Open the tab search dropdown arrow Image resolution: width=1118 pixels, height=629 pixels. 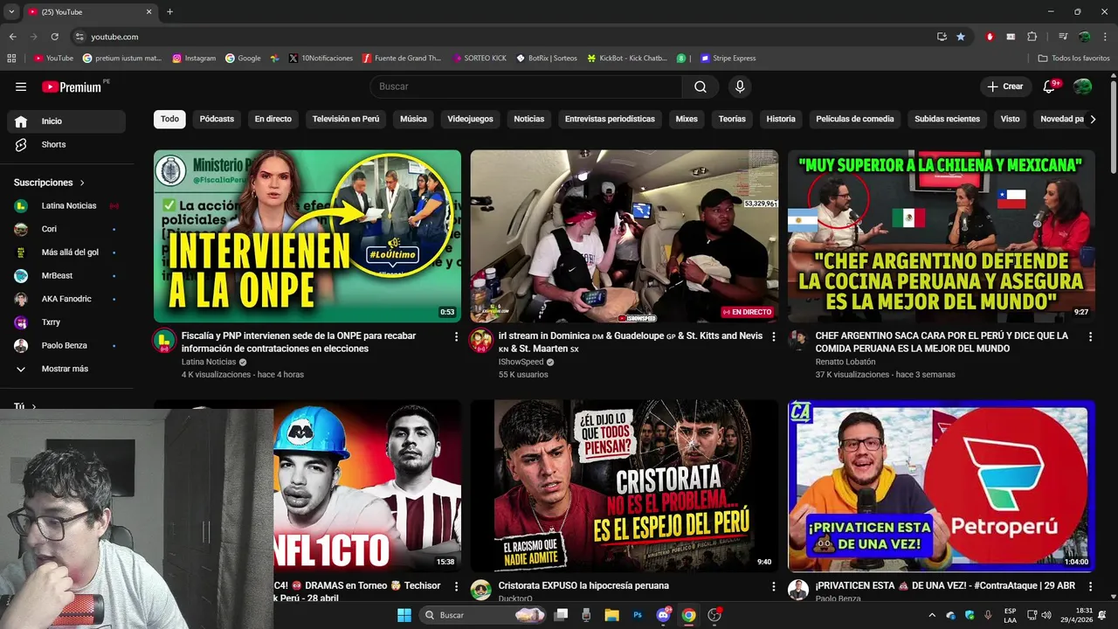[11, 11]
